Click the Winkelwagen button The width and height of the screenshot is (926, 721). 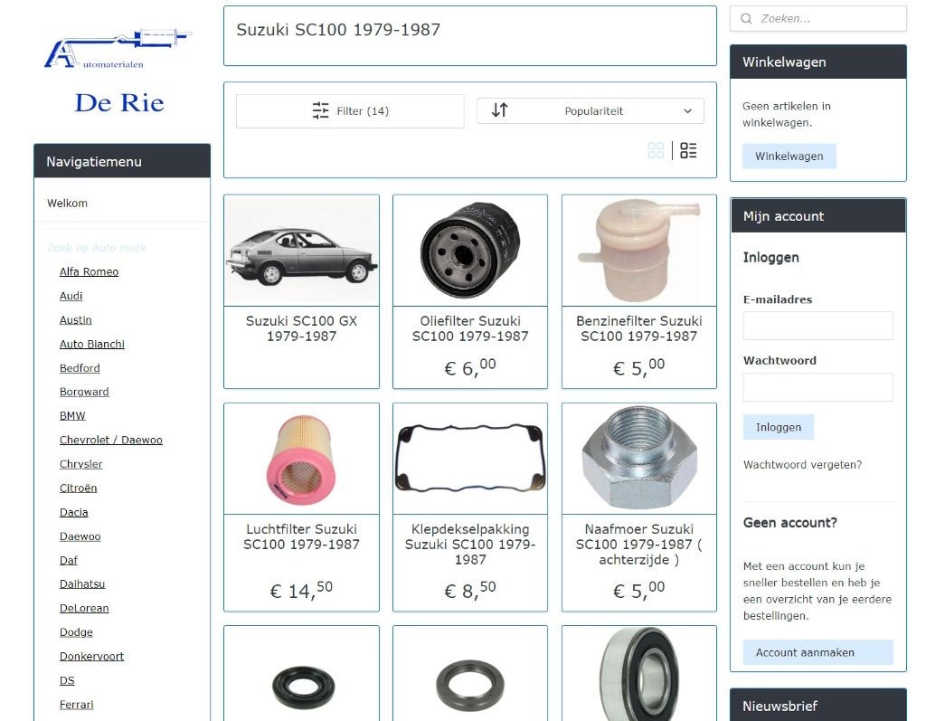(x=789, y=156)
